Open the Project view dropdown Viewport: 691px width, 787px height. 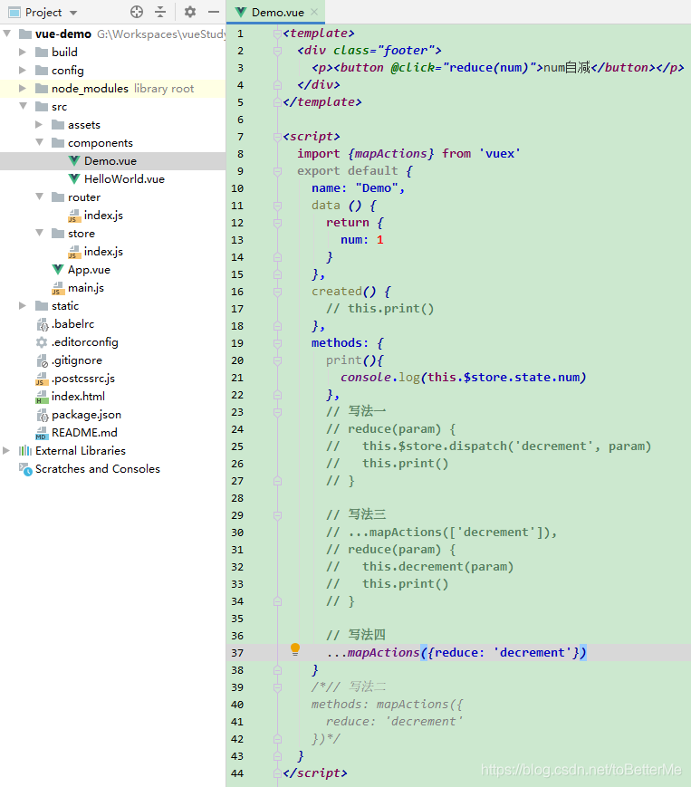(x=73, y=13)
